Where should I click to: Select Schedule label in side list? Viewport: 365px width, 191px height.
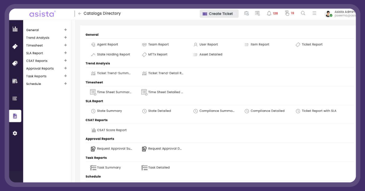point(34,84)
